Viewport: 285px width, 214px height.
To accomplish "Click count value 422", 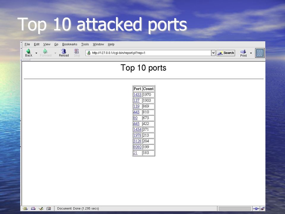I will tap(146, 124).
